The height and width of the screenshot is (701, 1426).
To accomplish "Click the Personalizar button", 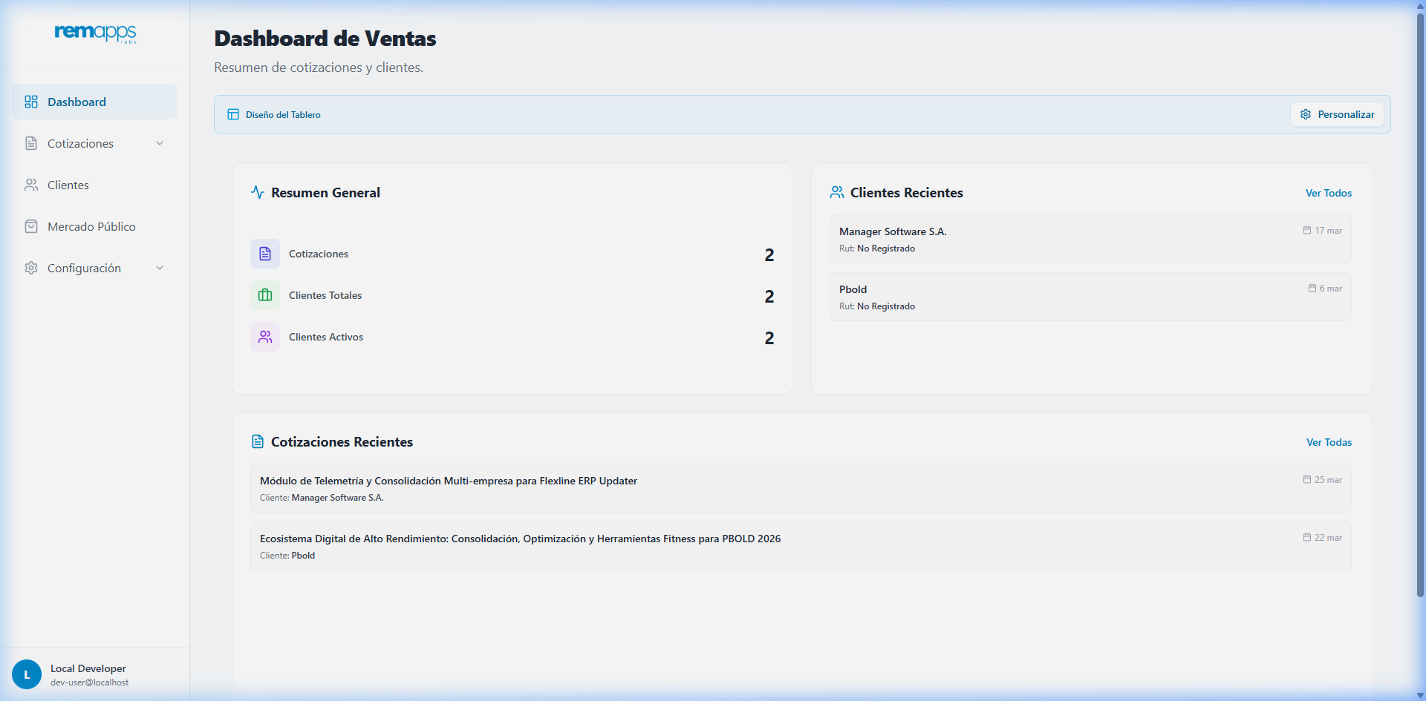I will click(1336, 114).
